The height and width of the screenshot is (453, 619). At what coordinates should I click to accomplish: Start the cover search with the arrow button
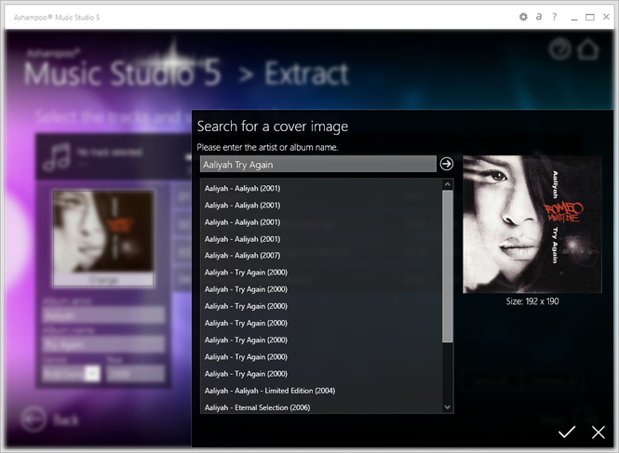click(447, 164)
